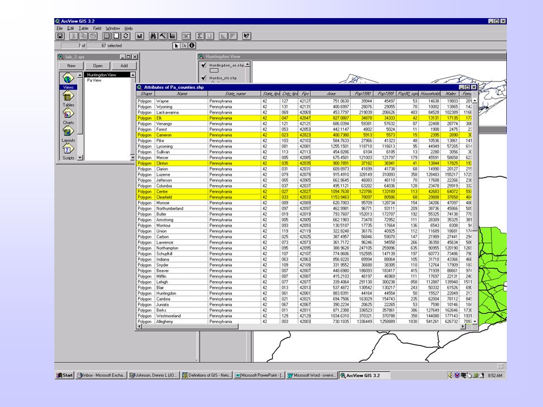Switch to Microsoft Word taskbar button
543x407 pixels.
click(312, 375)
